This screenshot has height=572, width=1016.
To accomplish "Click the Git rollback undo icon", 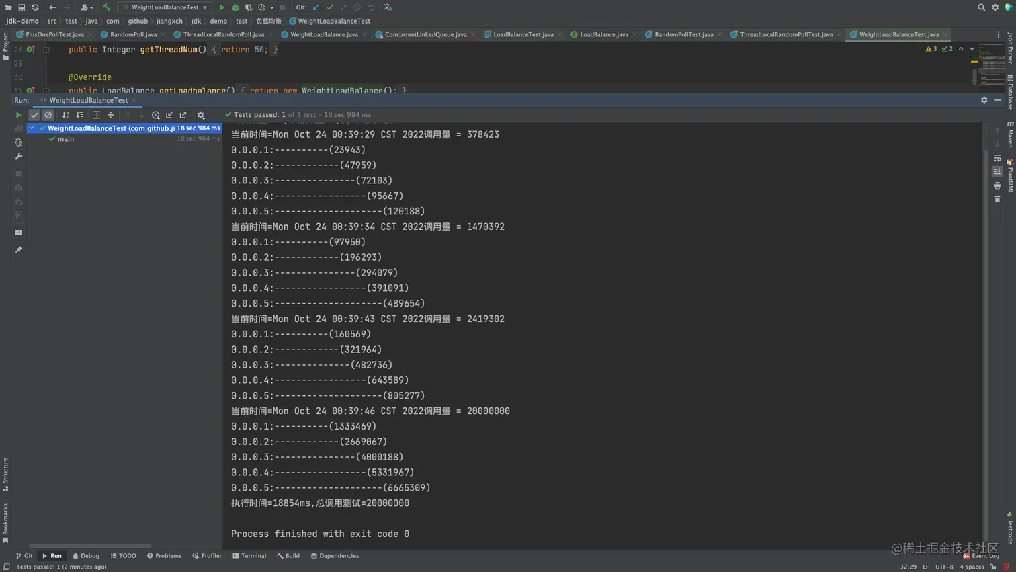I will click(x=371, y=7).
